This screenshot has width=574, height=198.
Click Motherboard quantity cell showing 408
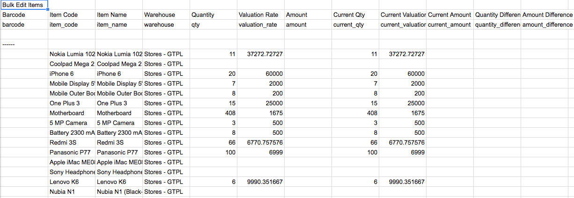213,113
